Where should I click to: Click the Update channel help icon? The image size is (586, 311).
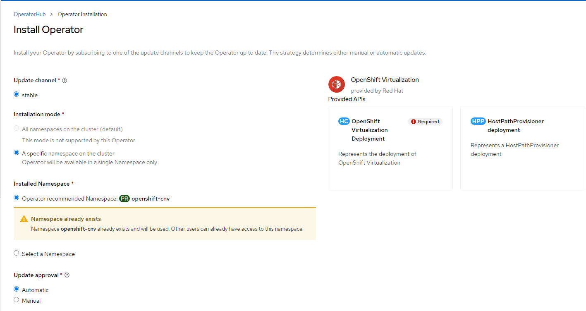click(x=65, y=81)
